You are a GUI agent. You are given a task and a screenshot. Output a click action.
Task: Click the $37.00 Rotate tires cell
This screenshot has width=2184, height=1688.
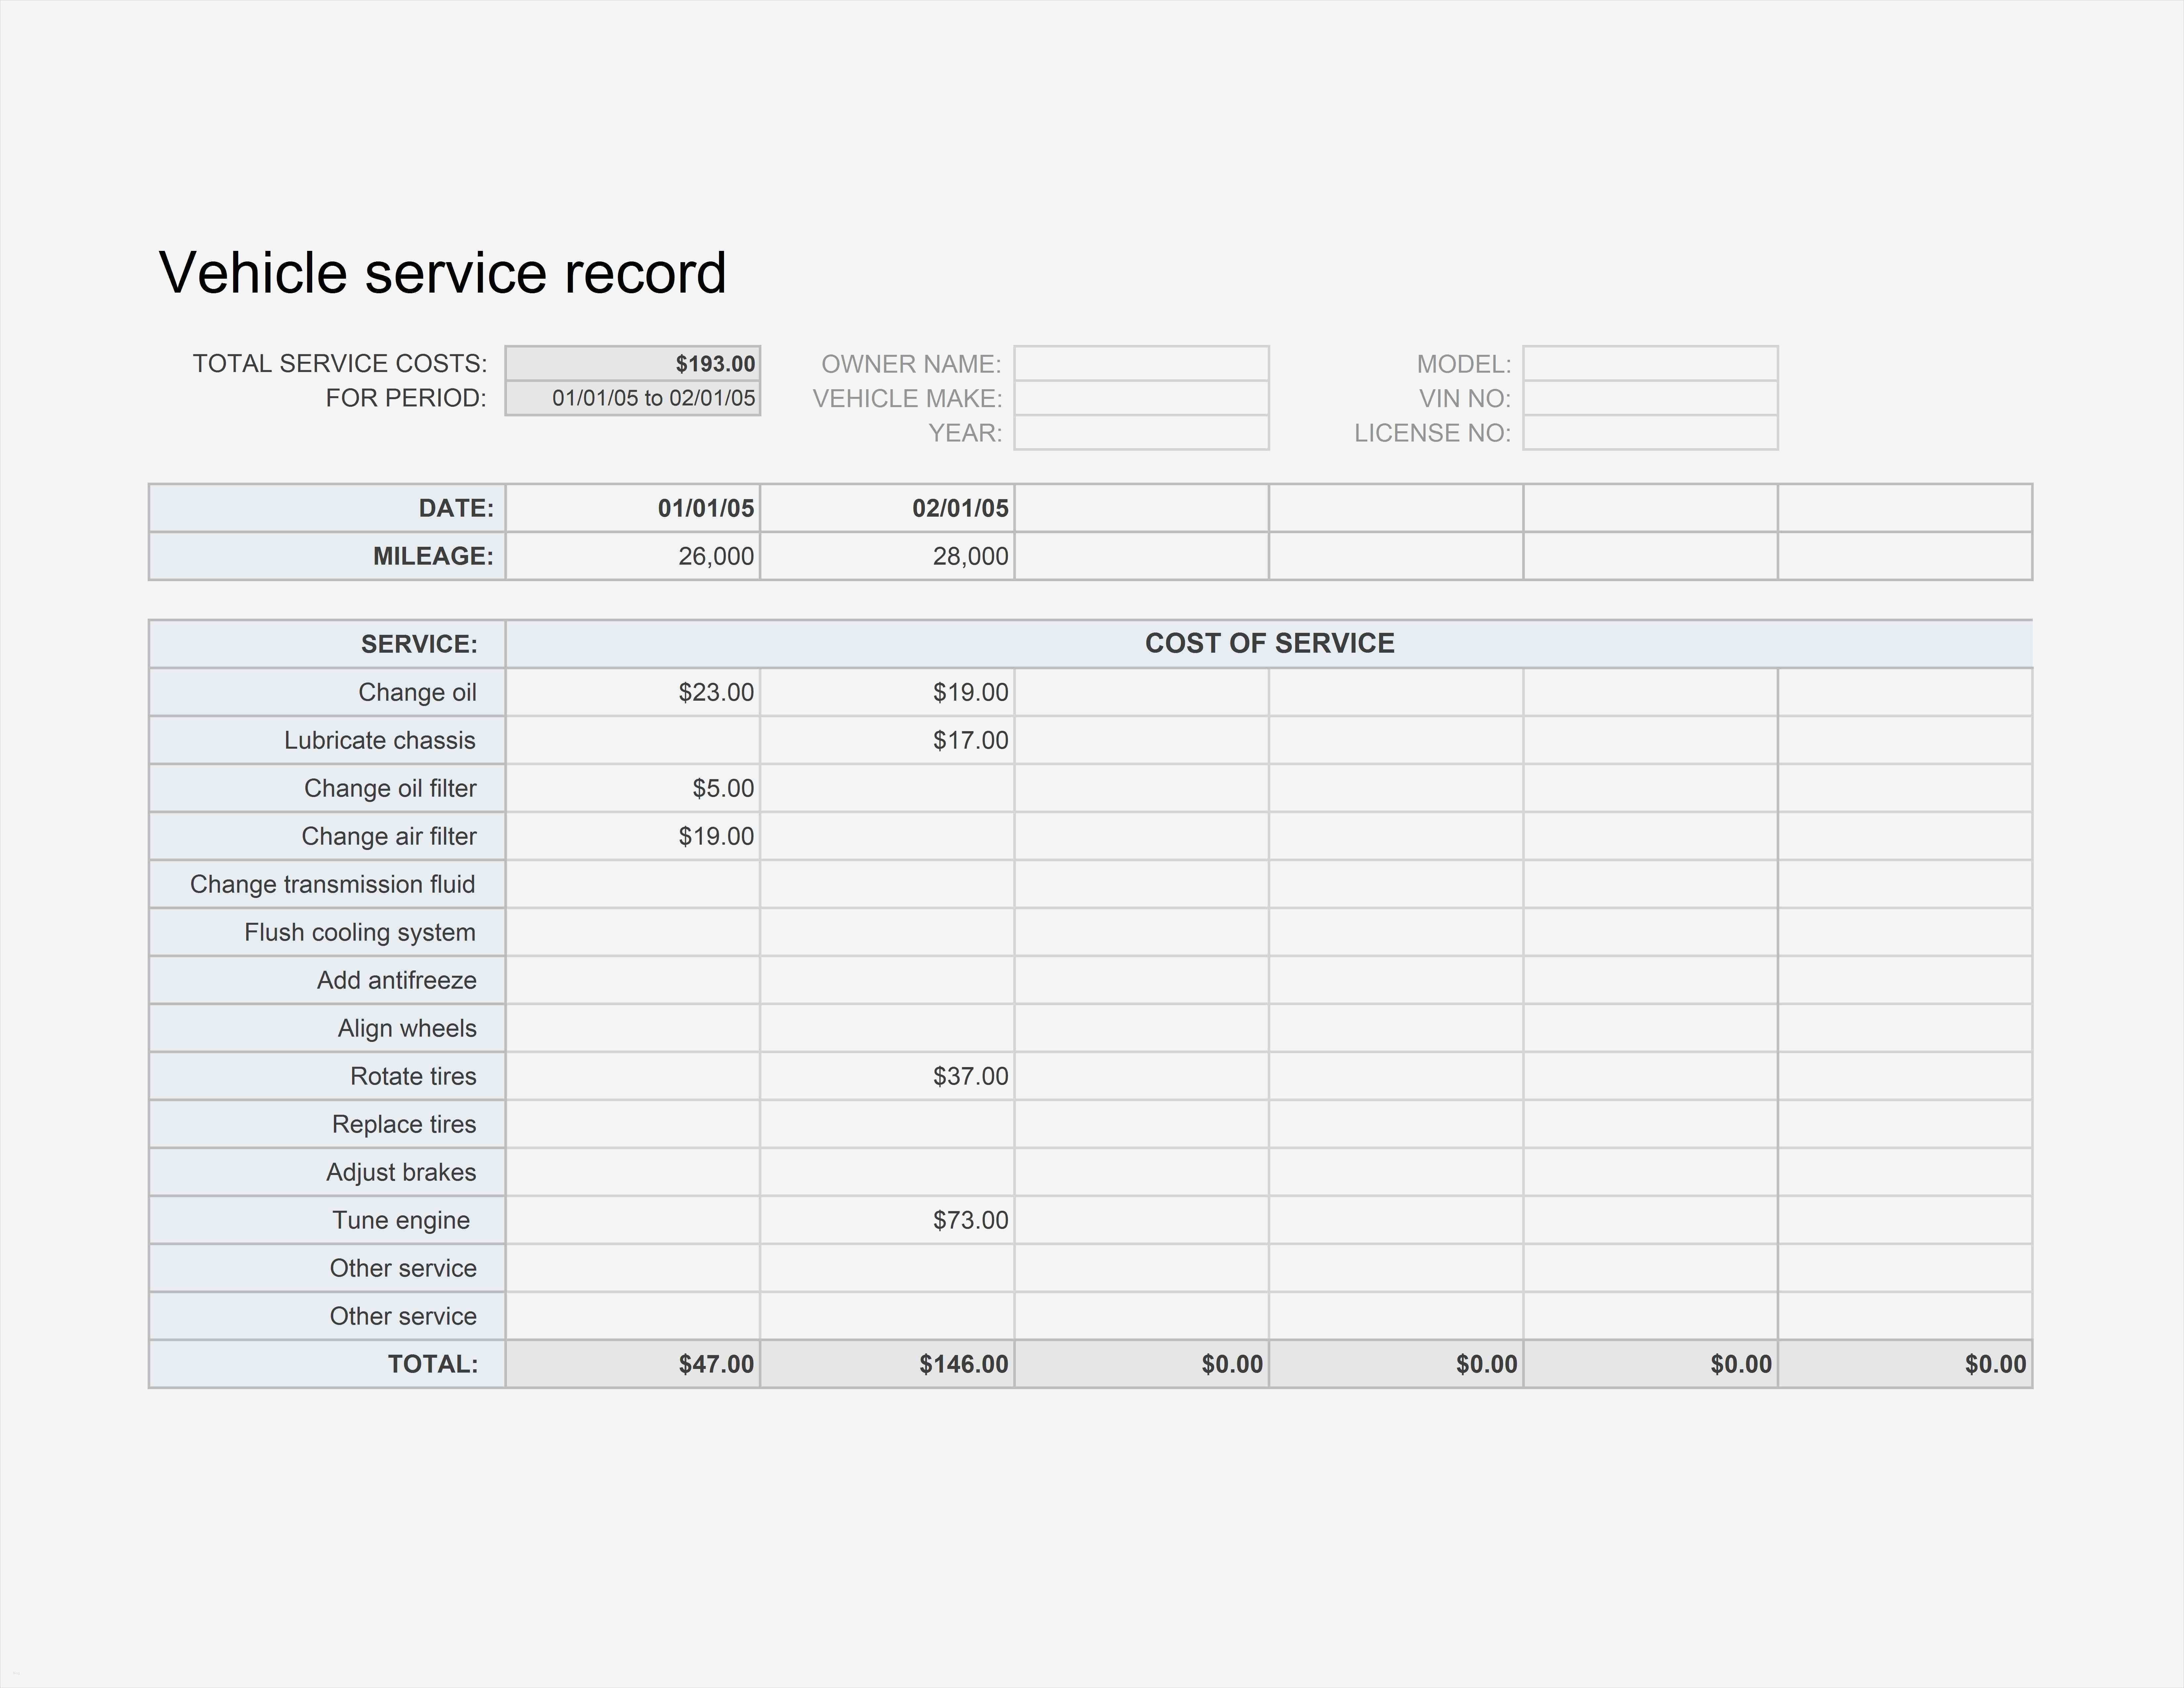coord(887,1076)
